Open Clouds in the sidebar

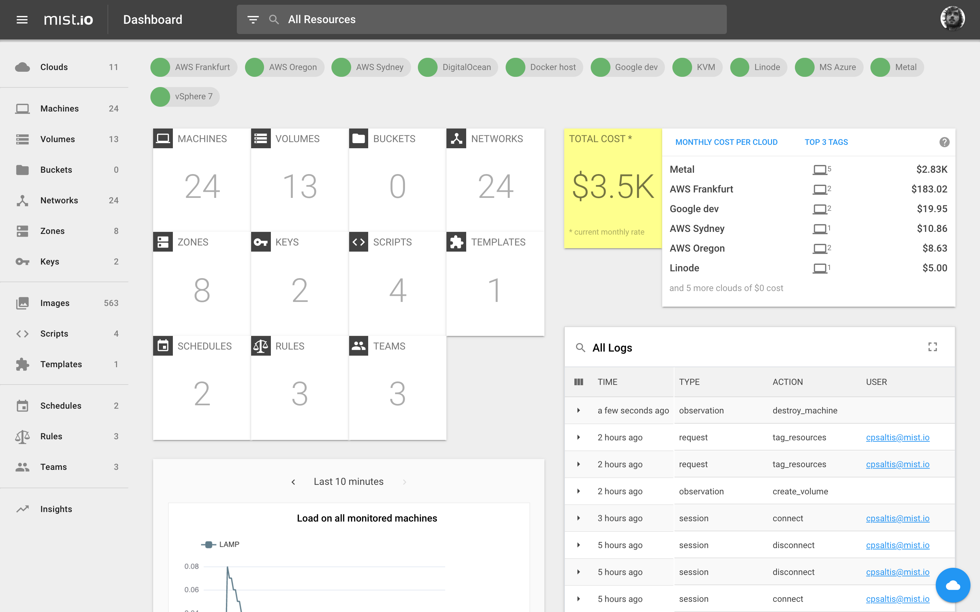(x=65, y=67)
